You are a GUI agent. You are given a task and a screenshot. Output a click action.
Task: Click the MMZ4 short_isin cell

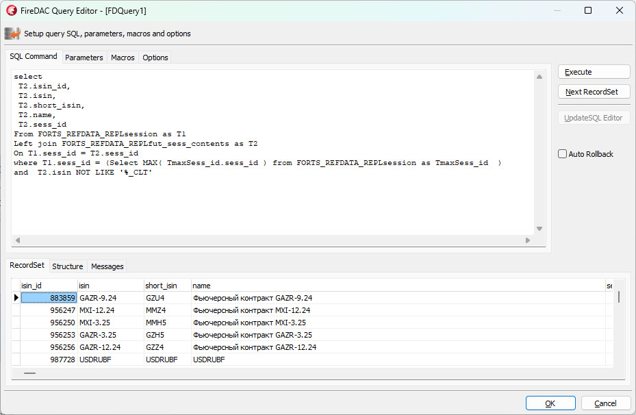(x=168, y=310)
